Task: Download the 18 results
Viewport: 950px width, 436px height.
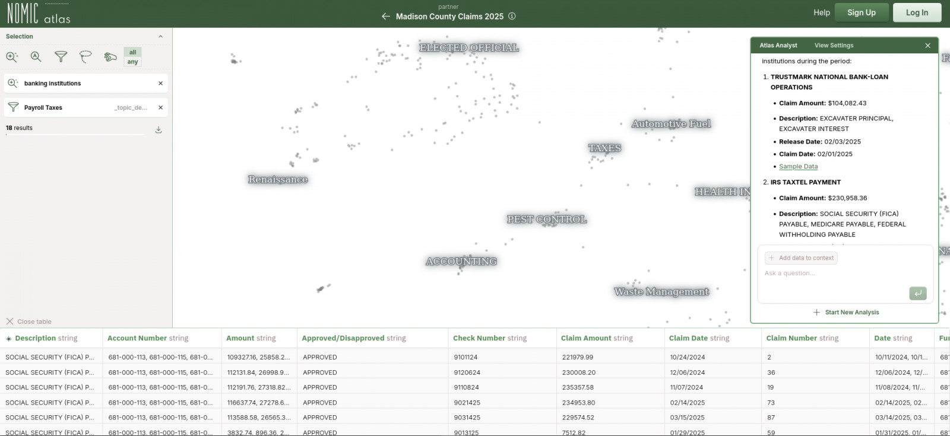Action: (x=159, y=130)
